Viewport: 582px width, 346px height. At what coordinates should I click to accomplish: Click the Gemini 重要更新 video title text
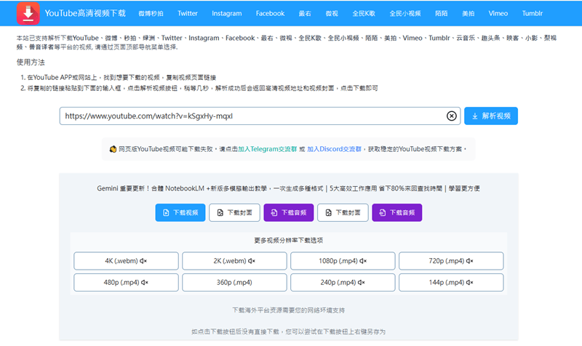coord(288,188)
